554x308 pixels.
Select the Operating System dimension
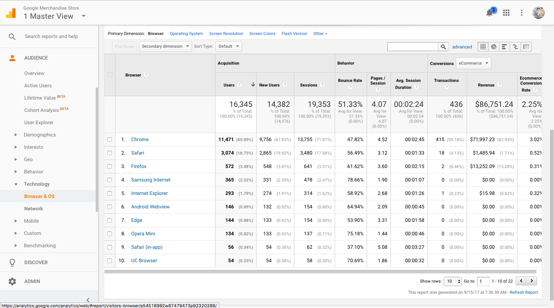point(186,34)
